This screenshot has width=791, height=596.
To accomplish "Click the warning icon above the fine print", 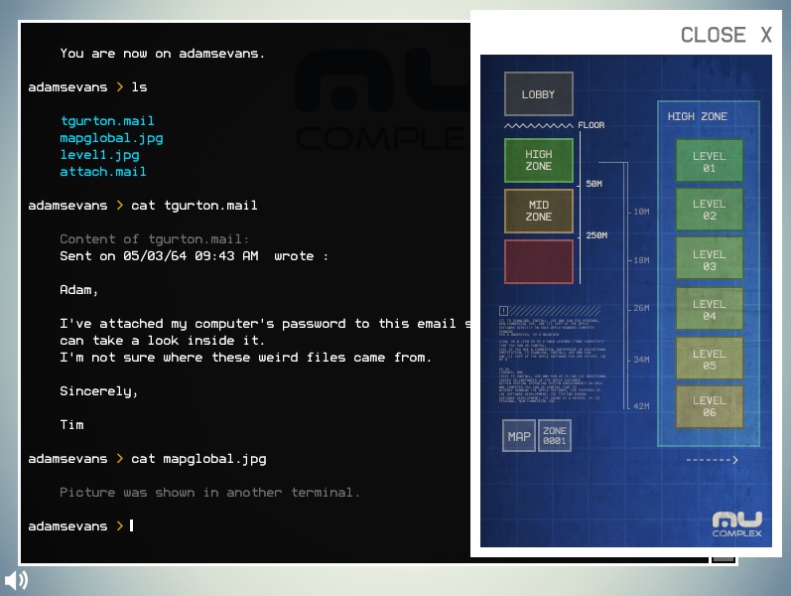I will point(503,311).
